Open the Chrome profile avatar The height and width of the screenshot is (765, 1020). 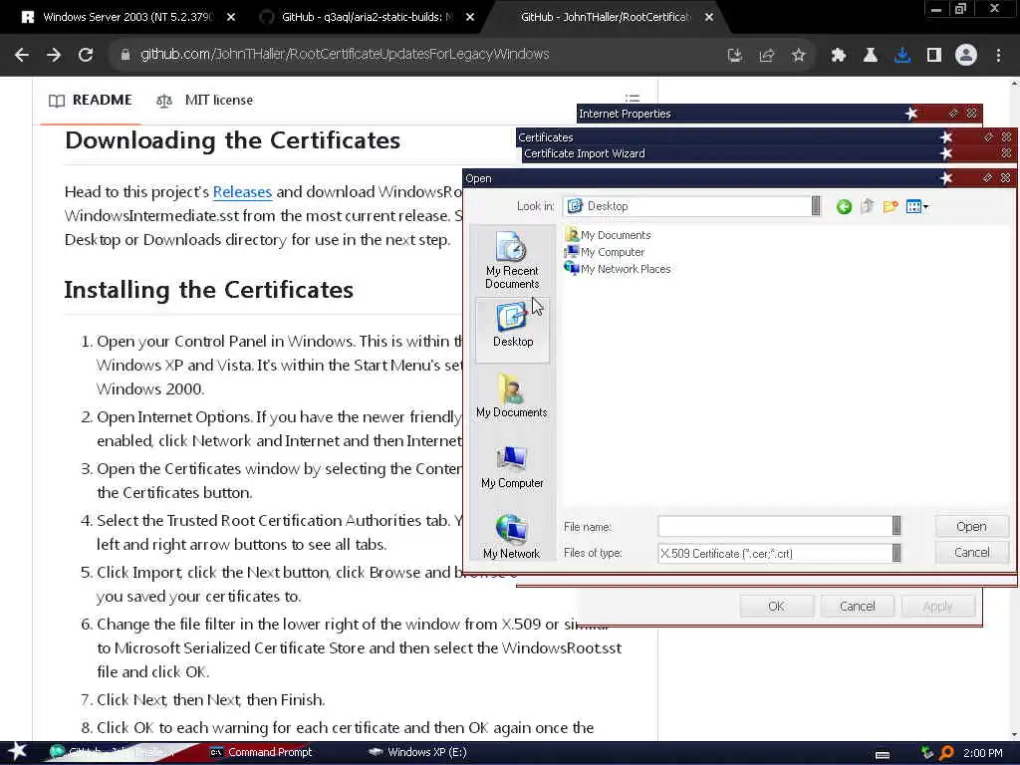click(966, 56)
